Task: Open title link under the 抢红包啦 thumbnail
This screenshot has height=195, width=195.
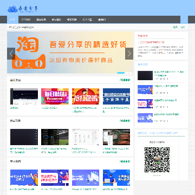Action: (x=84, y=110)
